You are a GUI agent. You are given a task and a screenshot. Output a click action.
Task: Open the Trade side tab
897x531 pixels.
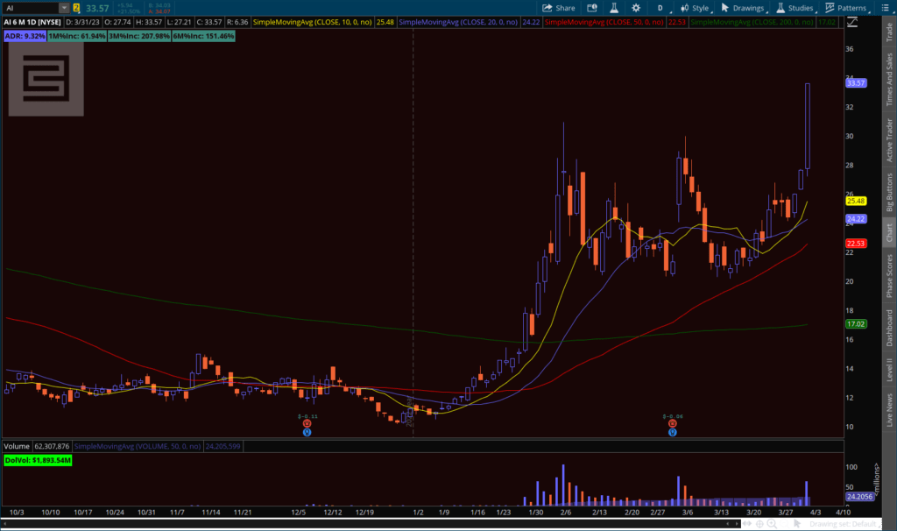(x=890, y=32)
